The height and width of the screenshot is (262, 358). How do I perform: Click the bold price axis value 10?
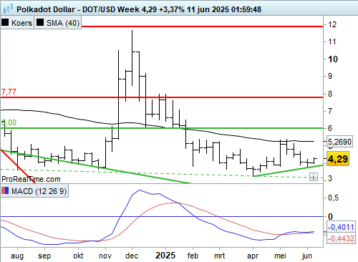333,59
